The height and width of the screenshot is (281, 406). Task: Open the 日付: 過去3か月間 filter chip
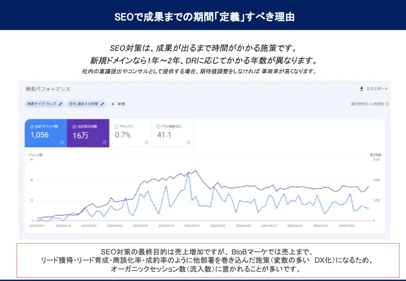[86, 104]
